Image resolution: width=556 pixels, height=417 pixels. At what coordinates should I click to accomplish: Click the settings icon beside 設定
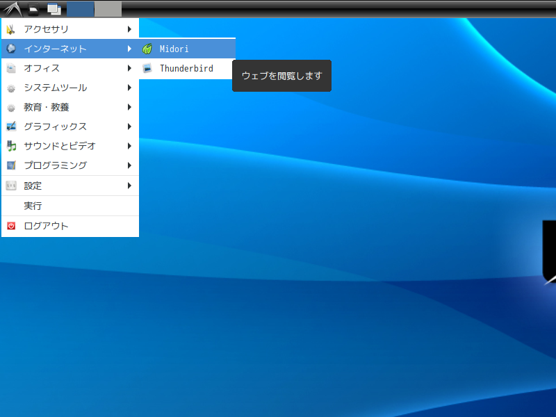click(x=11, y=186)
